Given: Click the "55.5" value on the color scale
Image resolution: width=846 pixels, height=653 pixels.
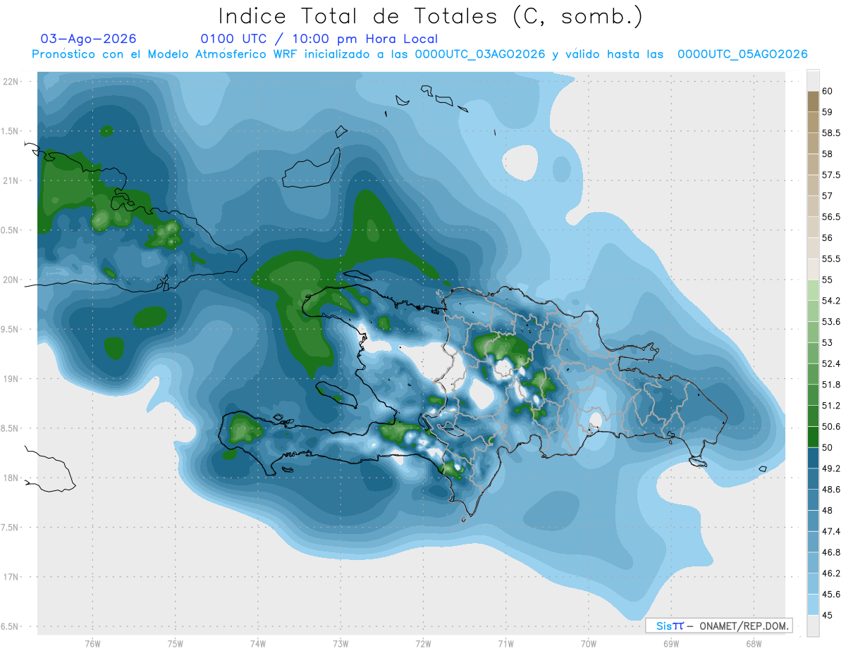Looking at the screenshot, I should point(831,259).
